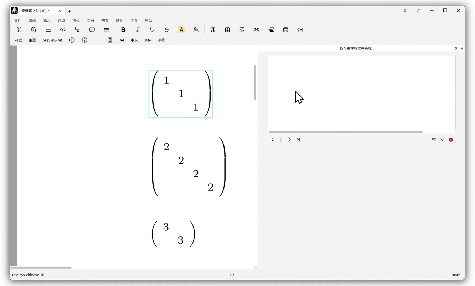This screenshot has height=286, width=475.
Task: Open the 字号 font size dropdown
Action: pos(161,40)
